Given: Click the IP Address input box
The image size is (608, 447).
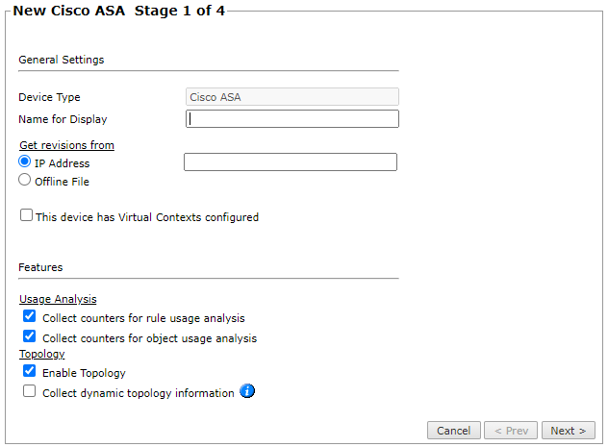Looking at the screenshot, I should [290, 162].
